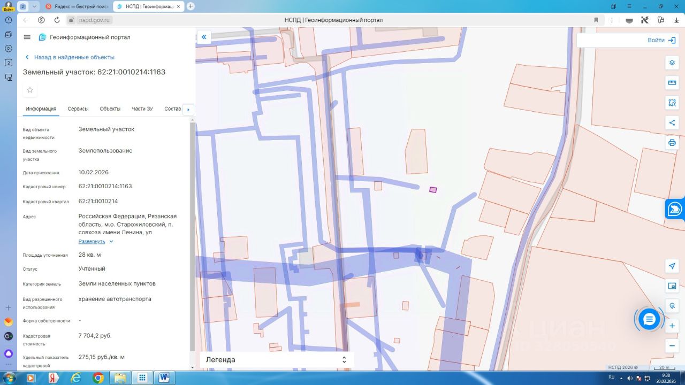Select the area search tool
685x385 pixels.
[x=672, y=103]
